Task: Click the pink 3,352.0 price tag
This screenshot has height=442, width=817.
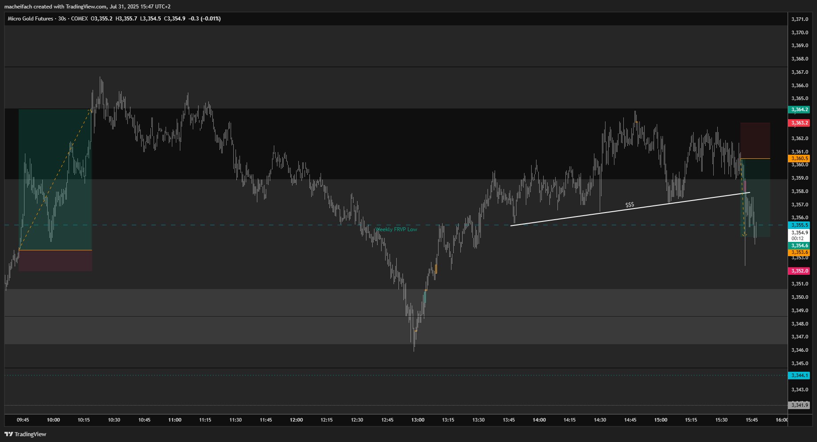Action: click(x=799, y=271)
